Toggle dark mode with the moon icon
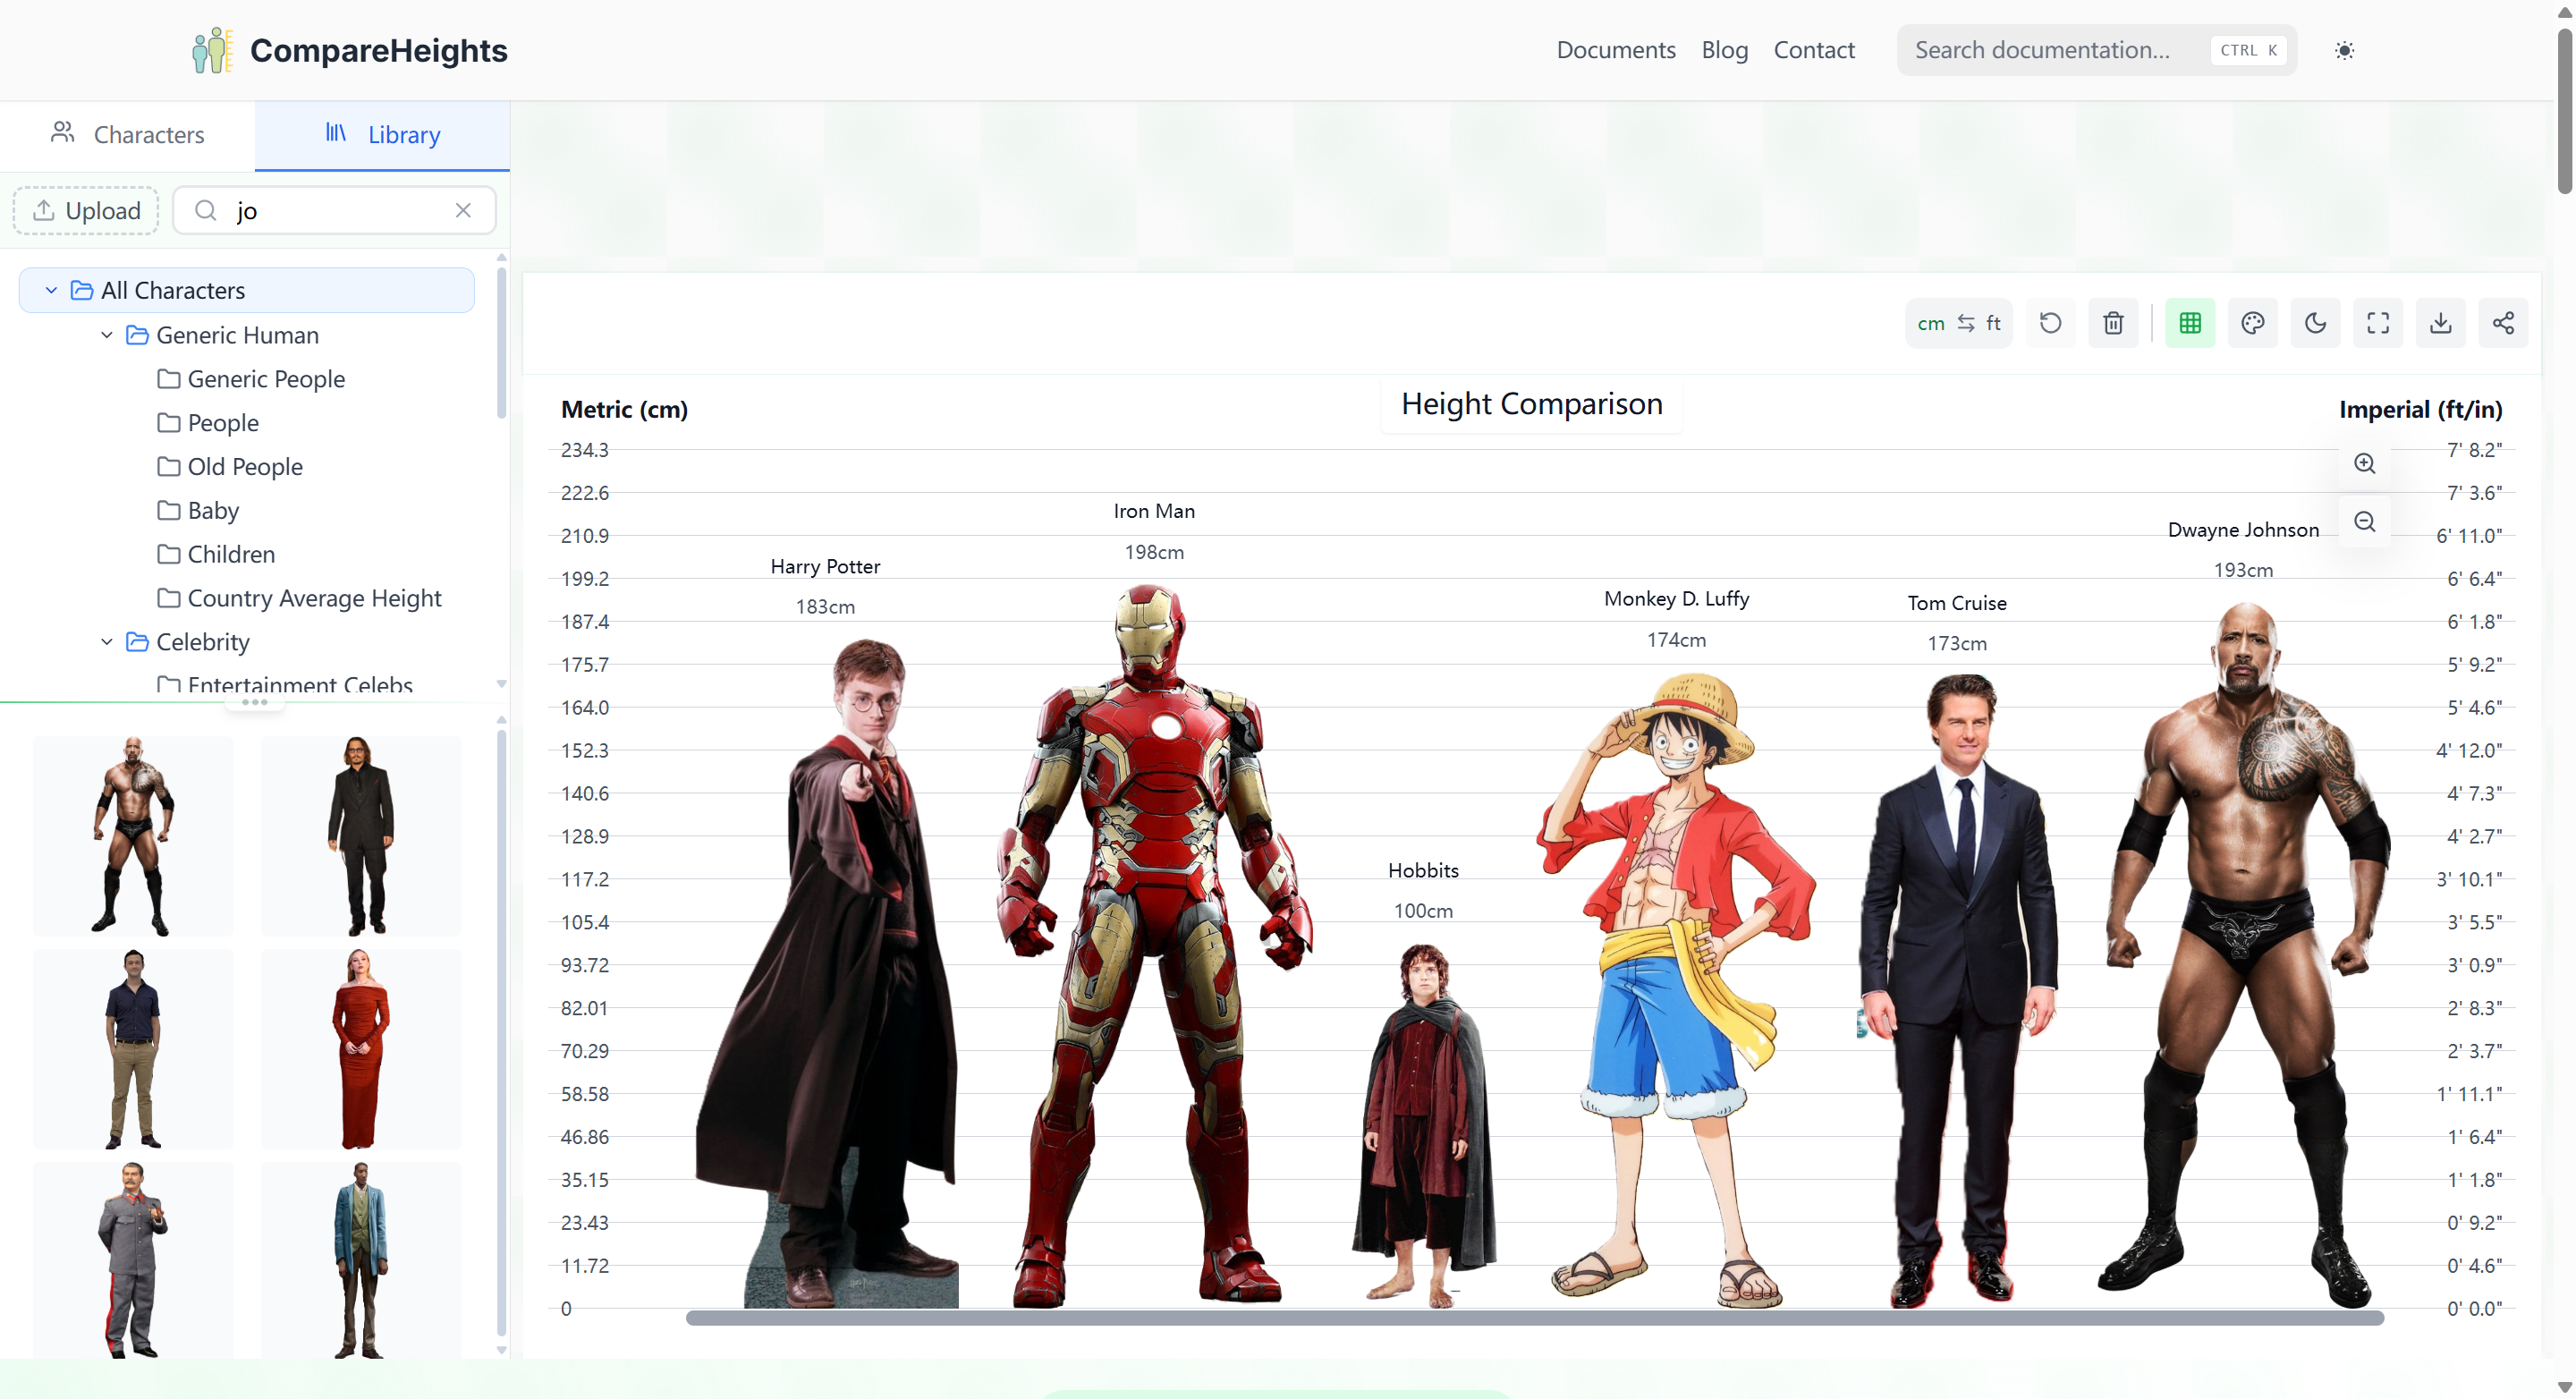Viewport: 2576px width, 1399px height. [2316, 322]
